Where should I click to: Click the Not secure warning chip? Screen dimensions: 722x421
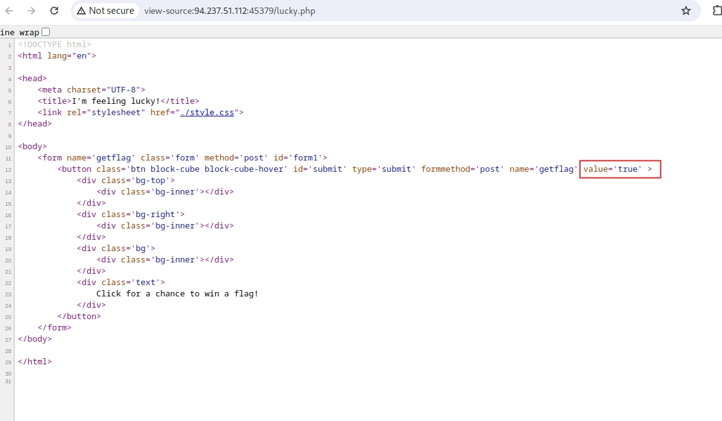coord(105,11)
